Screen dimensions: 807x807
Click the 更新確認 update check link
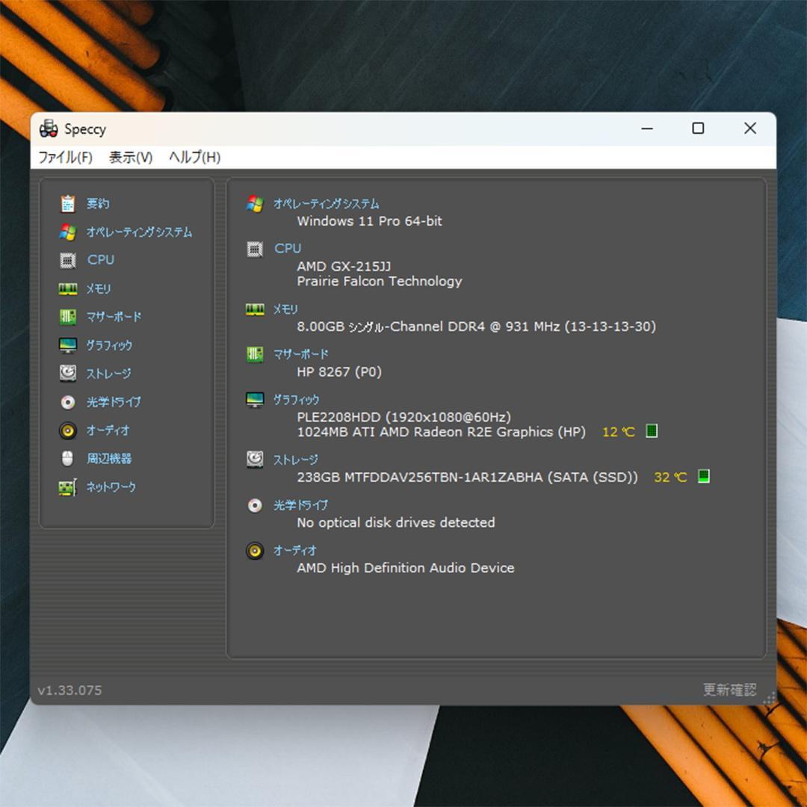point(729,690)
